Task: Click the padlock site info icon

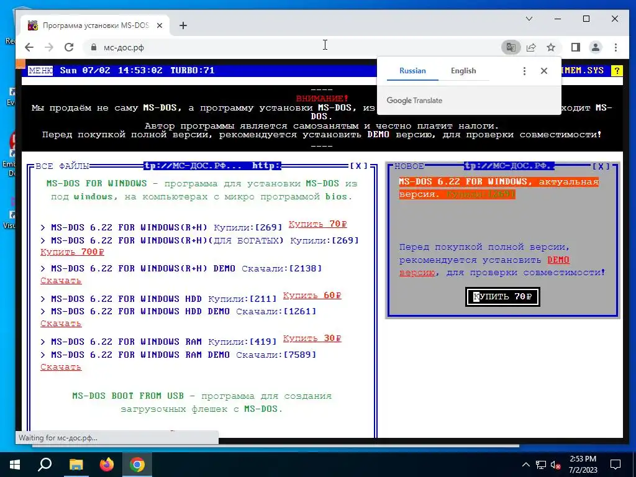Action: click(94, 47)
